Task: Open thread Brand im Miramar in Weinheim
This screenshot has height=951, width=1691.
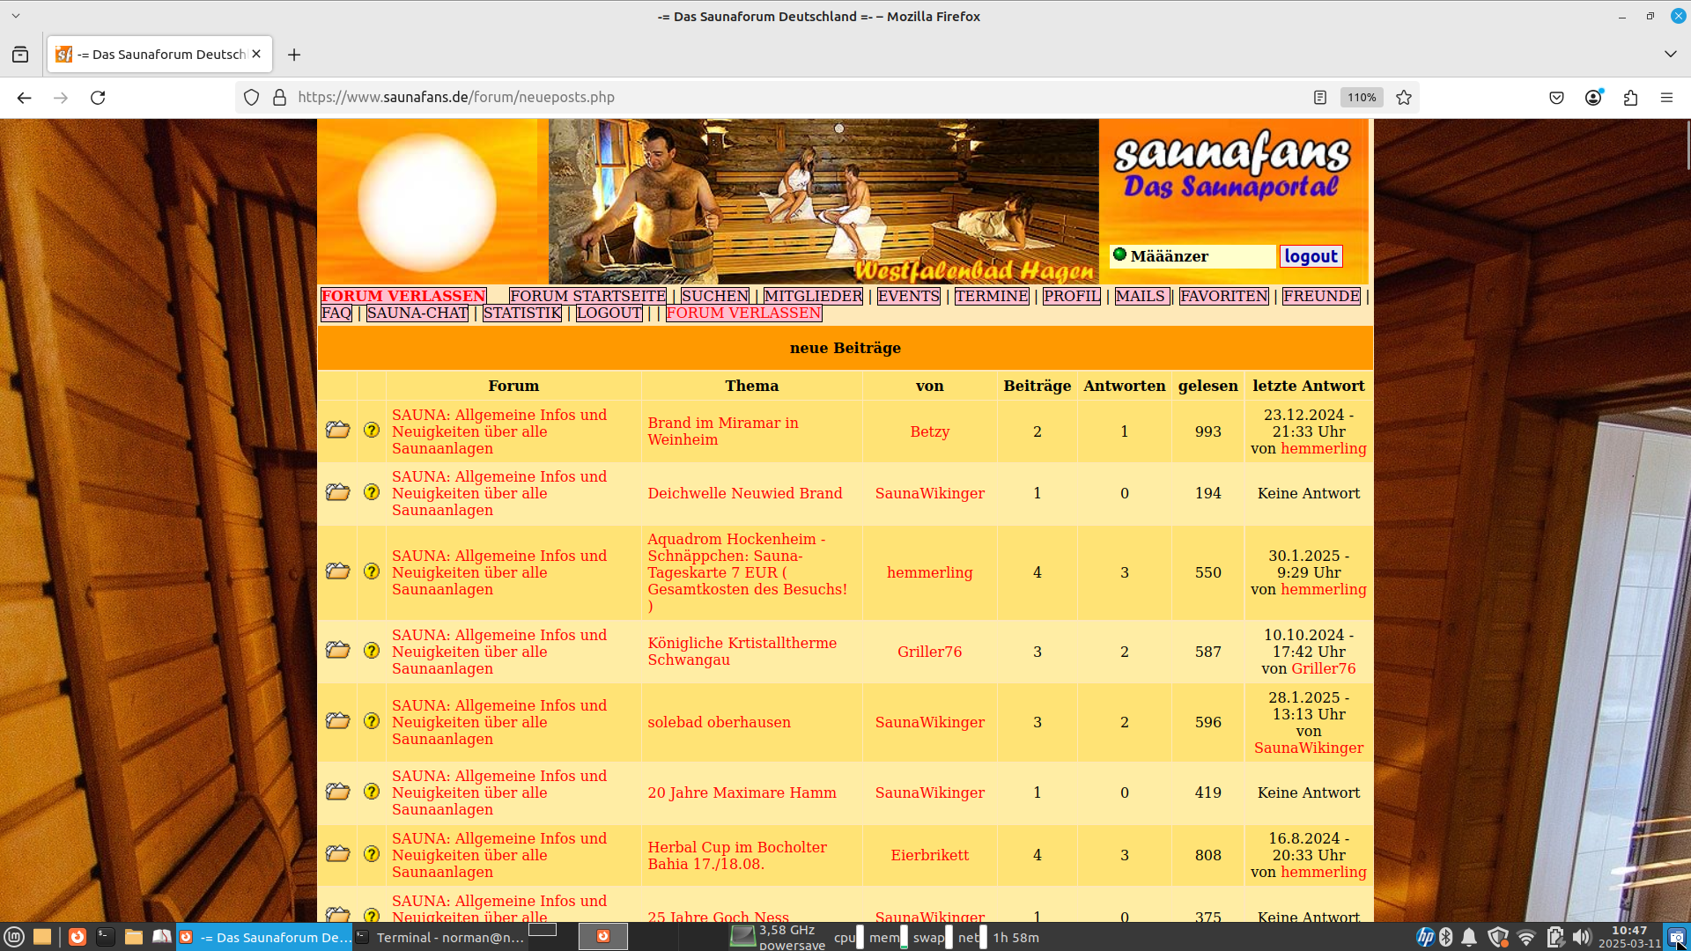Action: pyautogui.click(x=723, y=431)
